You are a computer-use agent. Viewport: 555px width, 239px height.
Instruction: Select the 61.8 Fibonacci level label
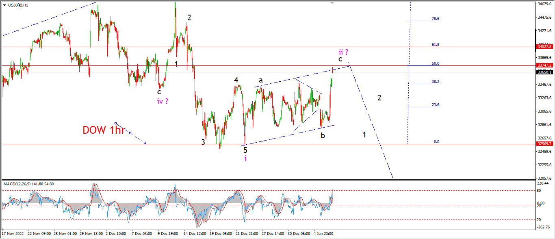coord(435,45)
